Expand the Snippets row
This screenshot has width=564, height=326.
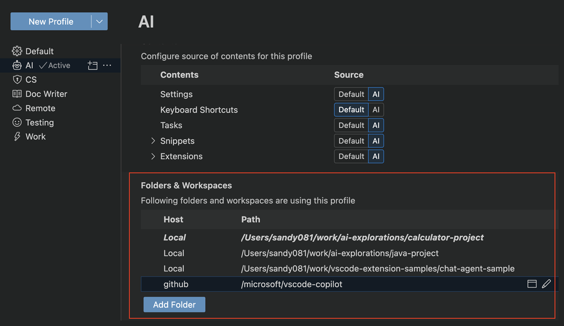pyautogui.click(x=153, y=140)
